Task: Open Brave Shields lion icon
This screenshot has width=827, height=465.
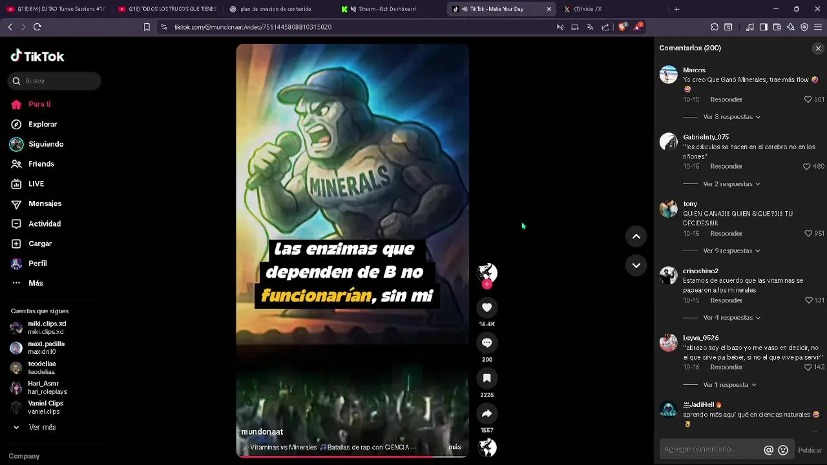Action: pyautogui.click(x=622, y=27)
